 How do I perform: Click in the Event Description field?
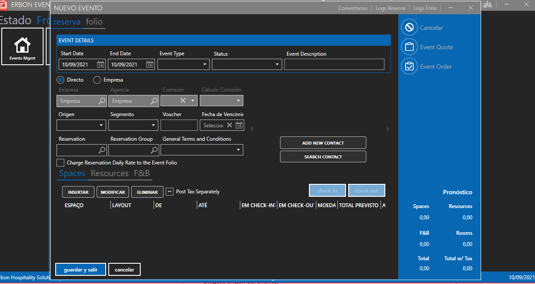pos(334,65)
